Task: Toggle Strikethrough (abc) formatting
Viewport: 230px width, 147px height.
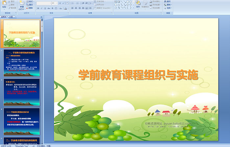Action: [x=49, y=8]
